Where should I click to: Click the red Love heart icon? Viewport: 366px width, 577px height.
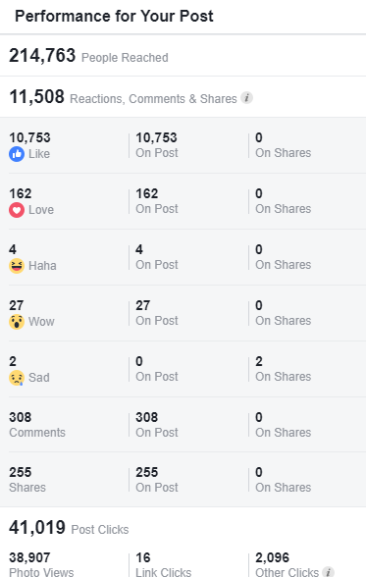(x=17, y=210)
